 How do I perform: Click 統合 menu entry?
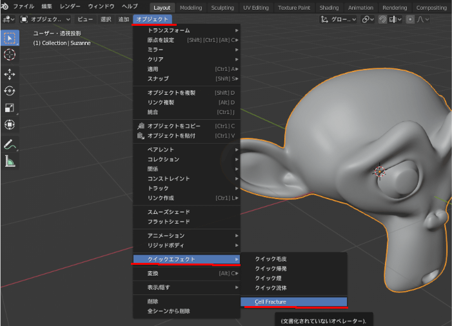(186, 112)
